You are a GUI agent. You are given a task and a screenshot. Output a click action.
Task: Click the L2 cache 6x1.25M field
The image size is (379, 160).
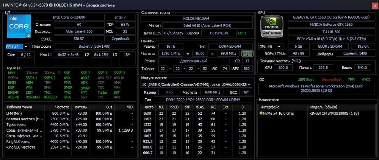pyautogui.click(x=101, y=55)
